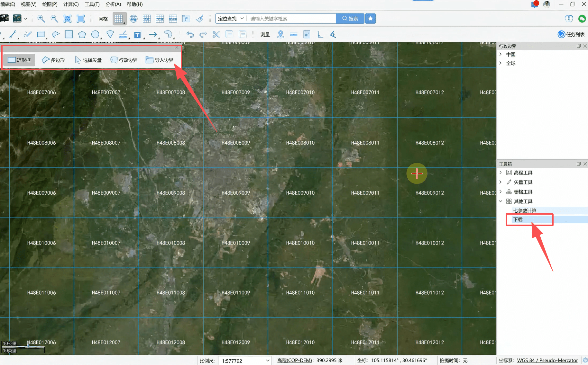Screen dimensions: 588x365
Task: Select the 矩形框 rectangle selection option
Action: point(19,60)
